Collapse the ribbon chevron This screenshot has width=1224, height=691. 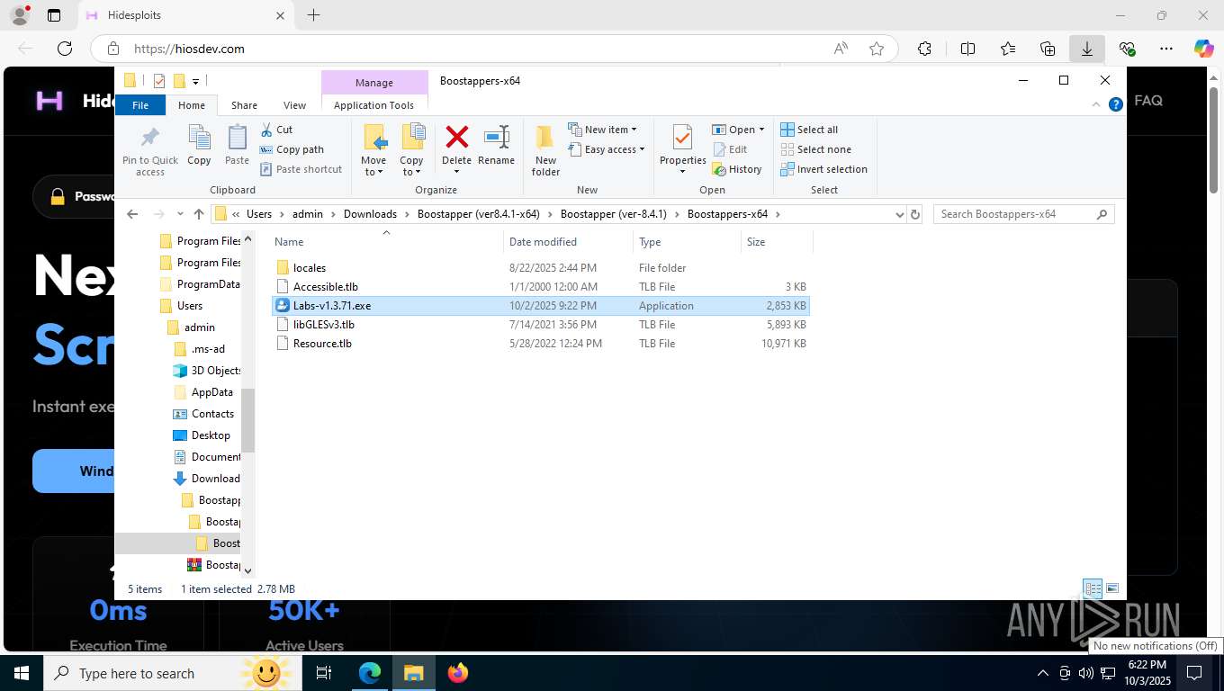(x=1096, y=104)
